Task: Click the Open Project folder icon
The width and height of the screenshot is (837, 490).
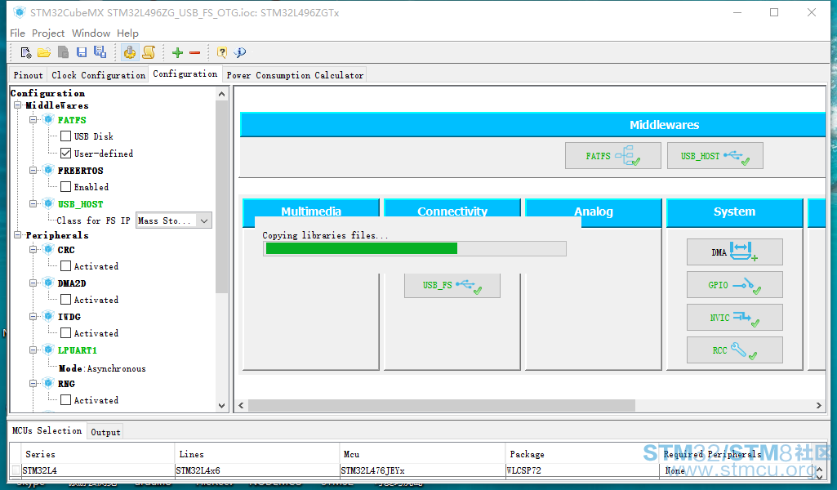Action: pos(44,52)
